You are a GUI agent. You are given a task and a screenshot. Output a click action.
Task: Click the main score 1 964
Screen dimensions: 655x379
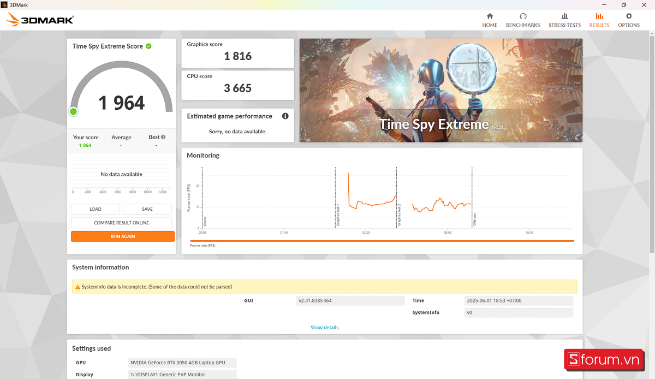[x=121, y=103]
